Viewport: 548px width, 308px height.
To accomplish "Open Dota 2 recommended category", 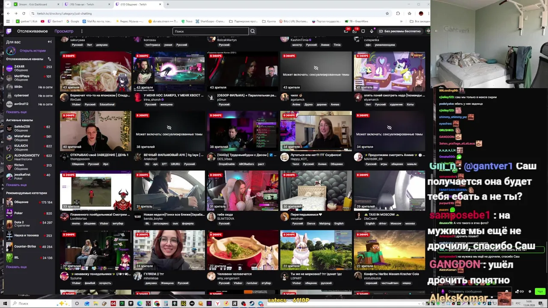I will [x=29, y=224].
